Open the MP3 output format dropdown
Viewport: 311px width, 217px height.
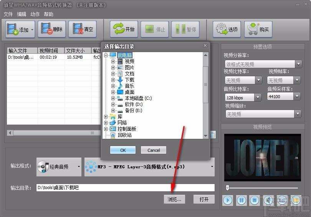click(x=212, y=167)
